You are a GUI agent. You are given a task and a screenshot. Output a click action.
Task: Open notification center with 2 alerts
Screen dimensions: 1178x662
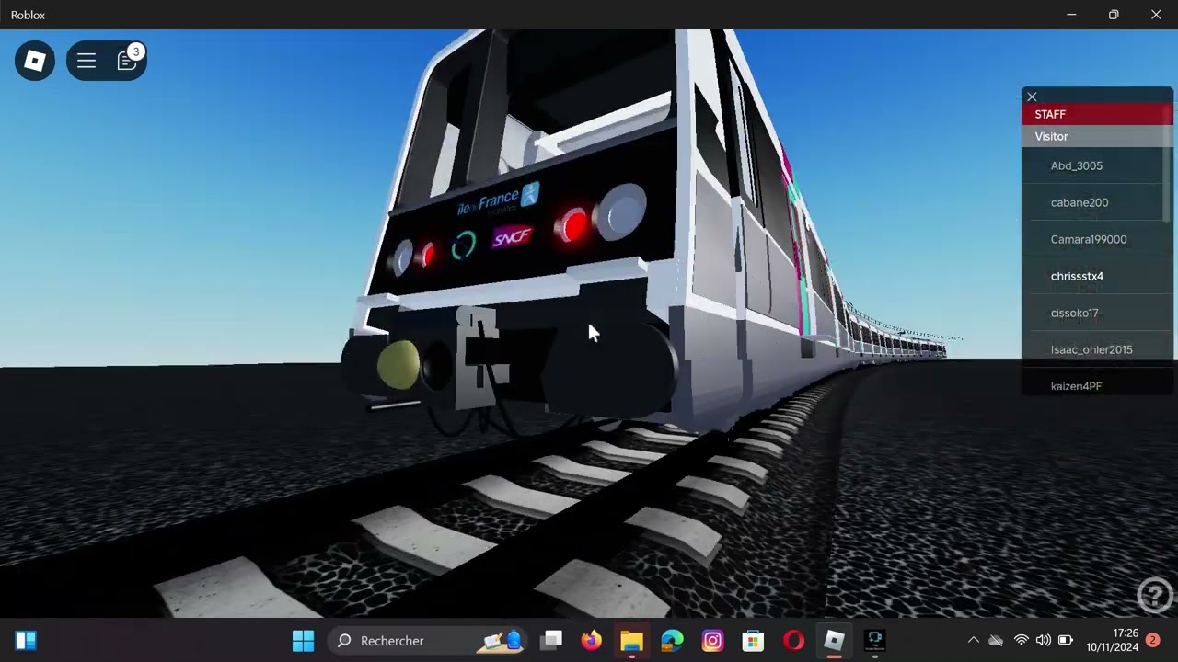point(1152,640)
